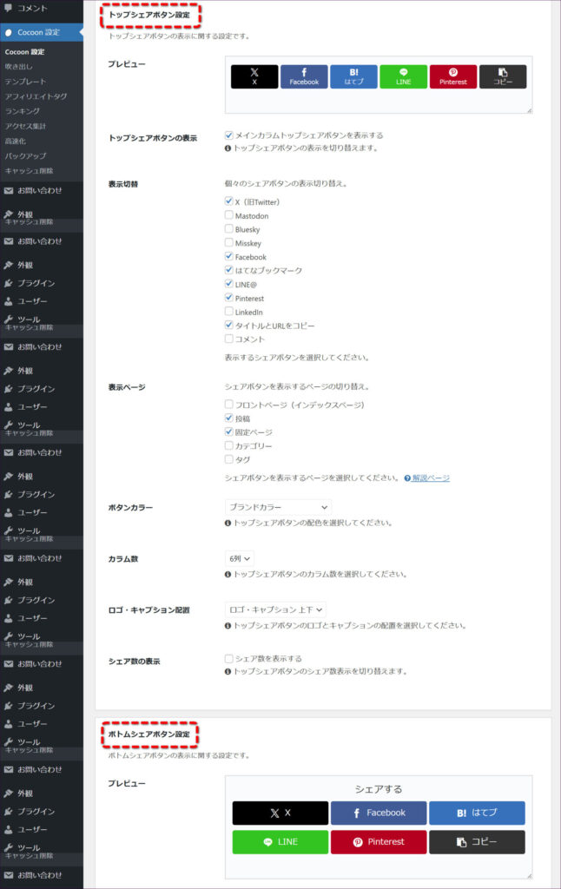Viewport: 561px width, 889px height.
Task: Click the コピー button in top preview
Action: pos(503,76)
